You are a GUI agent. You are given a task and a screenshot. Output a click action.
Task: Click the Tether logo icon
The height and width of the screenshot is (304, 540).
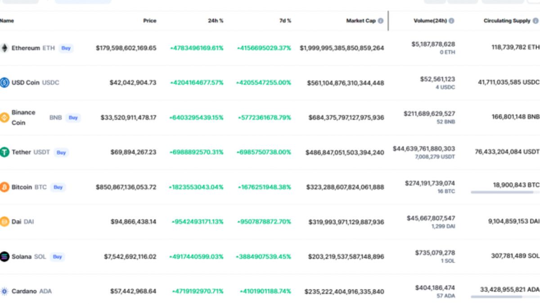(x=4, y=152)
